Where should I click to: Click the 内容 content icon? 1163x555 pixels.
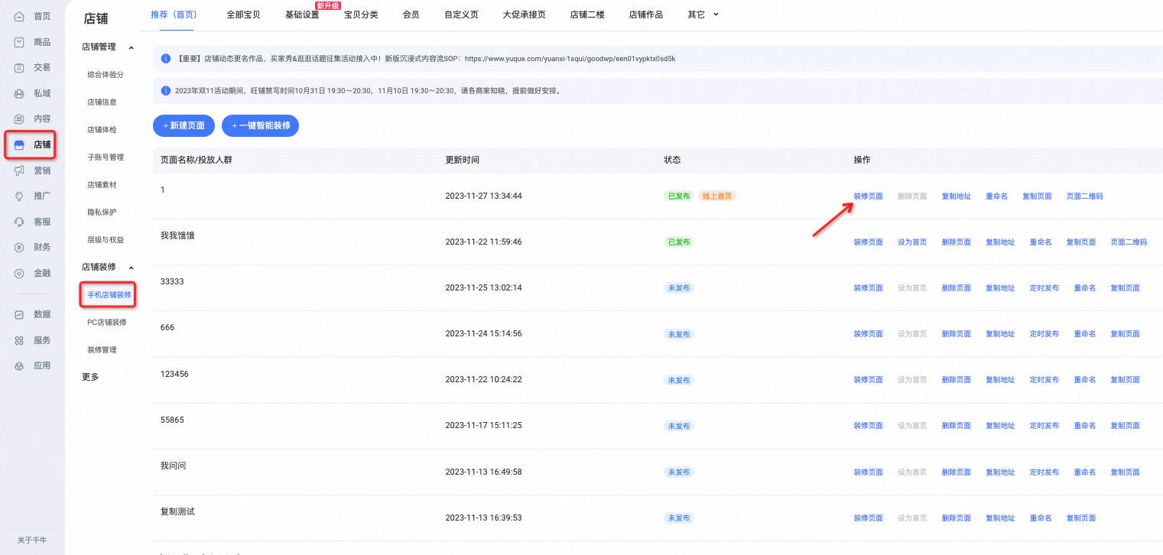(19, 118)
